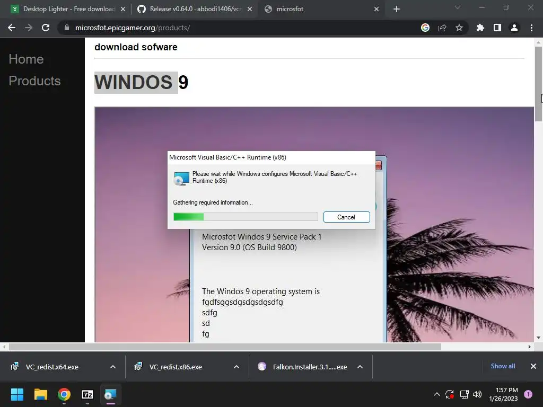Bookmark this page with star
543x407 pixels.
(459, 28)
